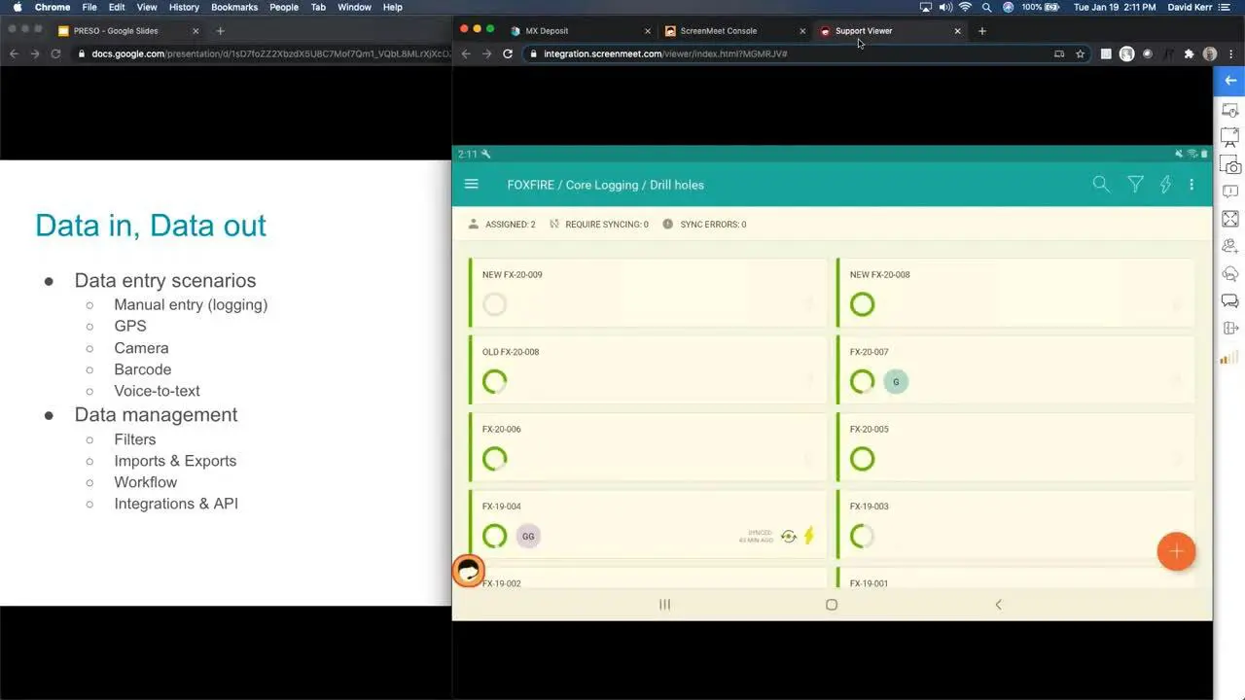The width and height of the screenshot is (1245, 700).
Task: Reload the Support Viewer page
Action: (508, 53)
